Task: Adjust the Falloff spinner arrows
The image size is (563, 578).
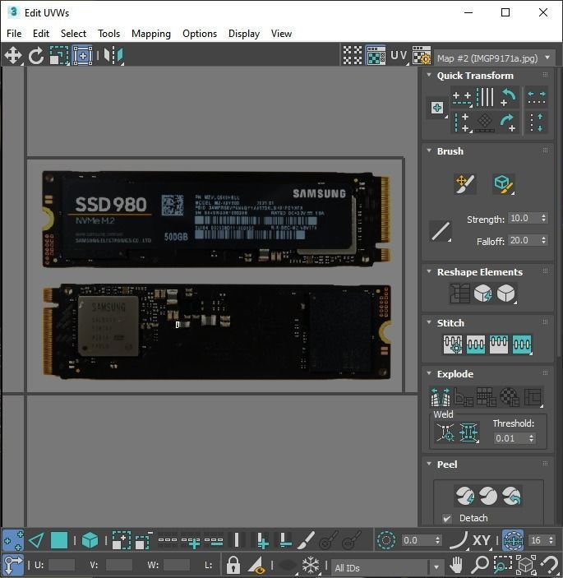Action: 544,240
